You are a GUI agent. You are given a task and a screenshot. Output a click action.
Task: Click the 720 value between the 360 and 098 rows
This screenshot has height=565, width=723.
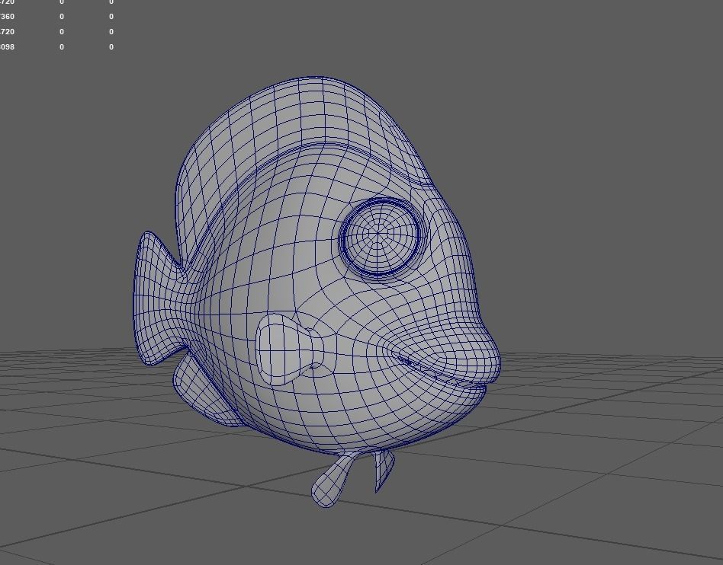coord(7,32)
